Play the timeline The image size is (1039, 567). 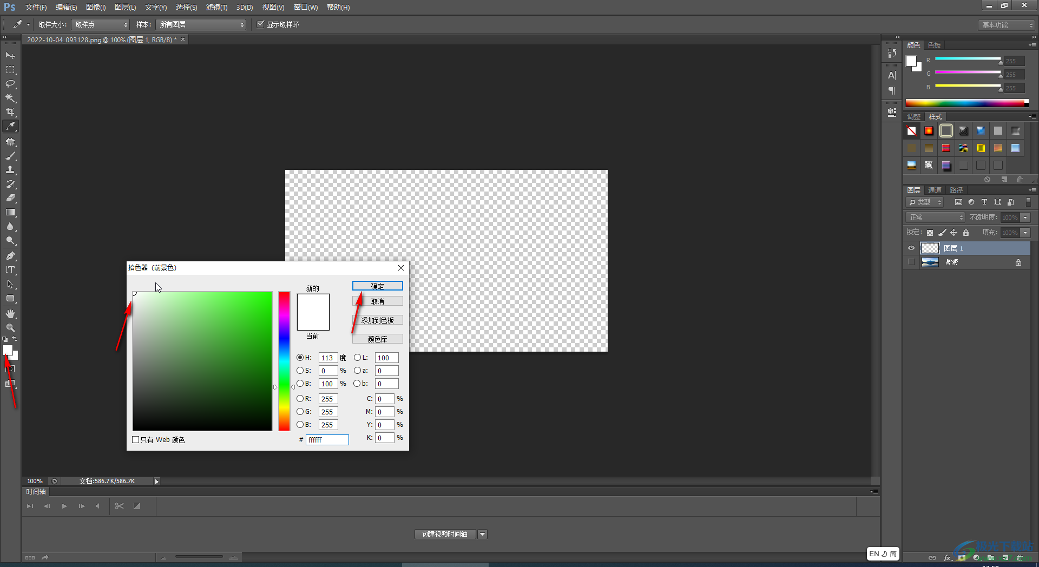pyautogui.click(x=64, y=506)
